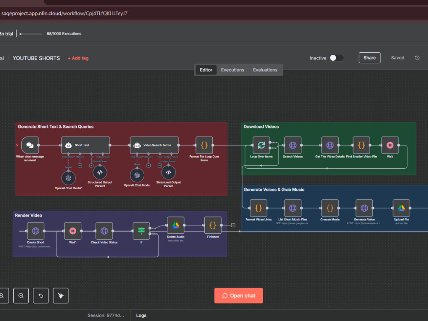Click the executions usage progress bar
This screenshot has height=321, width=428.
pos(31,34)
